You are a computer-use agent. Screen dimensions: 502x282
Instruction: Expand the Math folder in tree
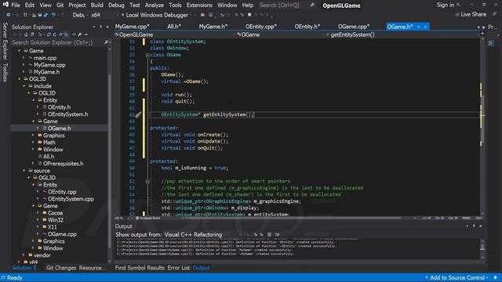(33, 143)
